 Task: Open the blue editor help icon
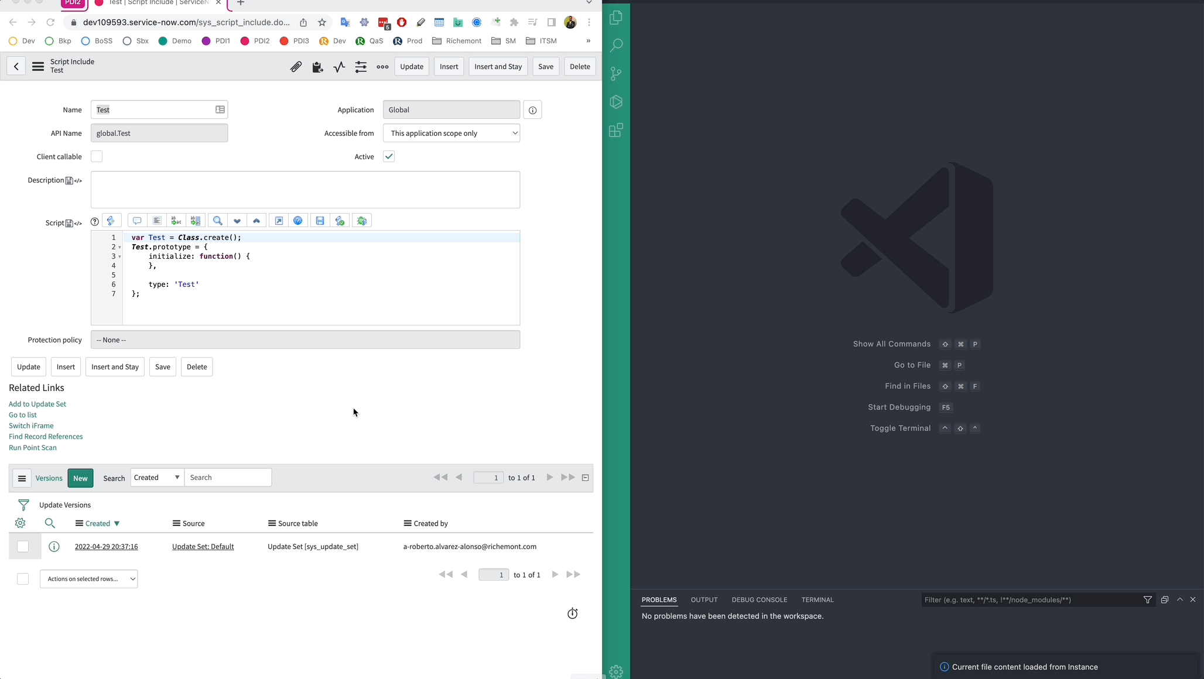point(298,221)
